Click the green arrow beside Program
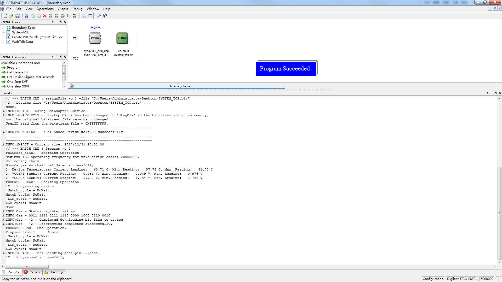Screen dimensions: 502x282 tap(3, 68)
